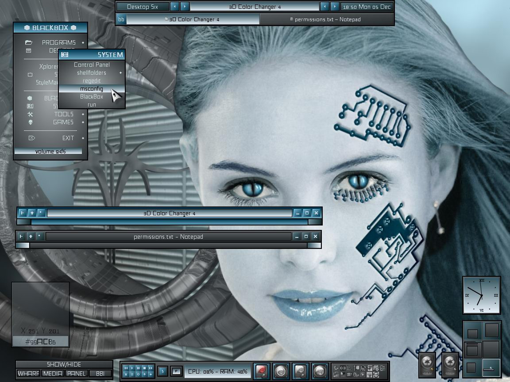Image resolution: width=510 pixels, height=382 pixels.
Task: Click the play media button
Action: (x=132, y=368)
